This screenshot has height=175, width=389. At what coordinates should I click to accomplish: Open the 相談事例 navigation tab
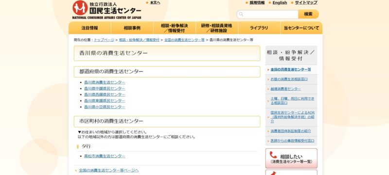click(x=132, y=28)
